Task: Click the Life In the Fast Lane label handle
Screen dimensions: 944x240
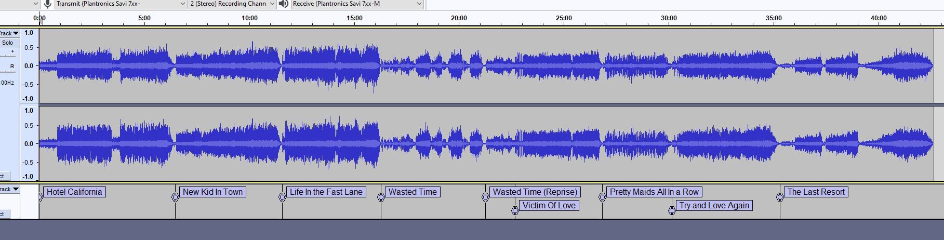Action: [x=282, y=197]
